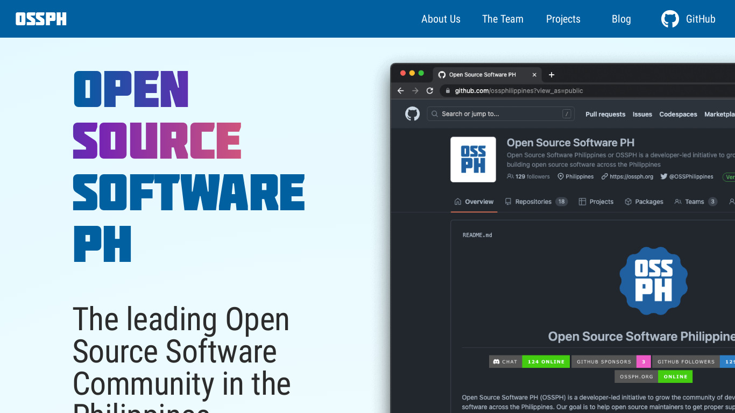The width and height of the screenshot is (735, 413).
Task: Click the GitHub octocat icon in header
Action: point(670,19)
